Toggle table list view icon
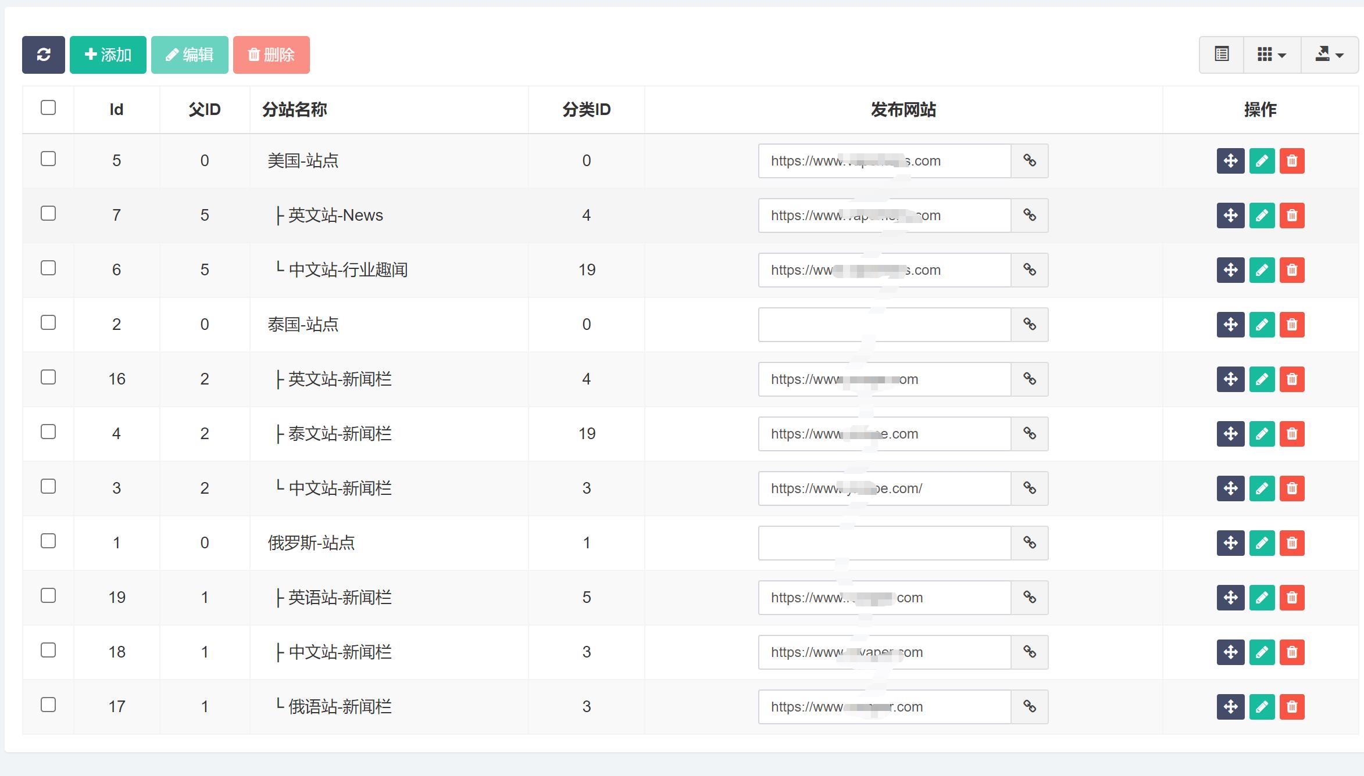The image size is (1364, 776). tap(1222, 55)
